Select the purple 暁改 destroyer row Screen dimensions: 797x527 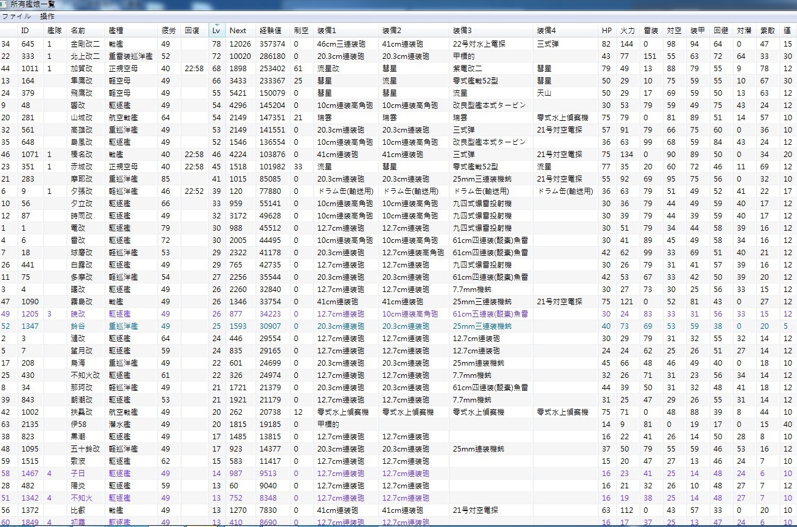tap(78, 314)
